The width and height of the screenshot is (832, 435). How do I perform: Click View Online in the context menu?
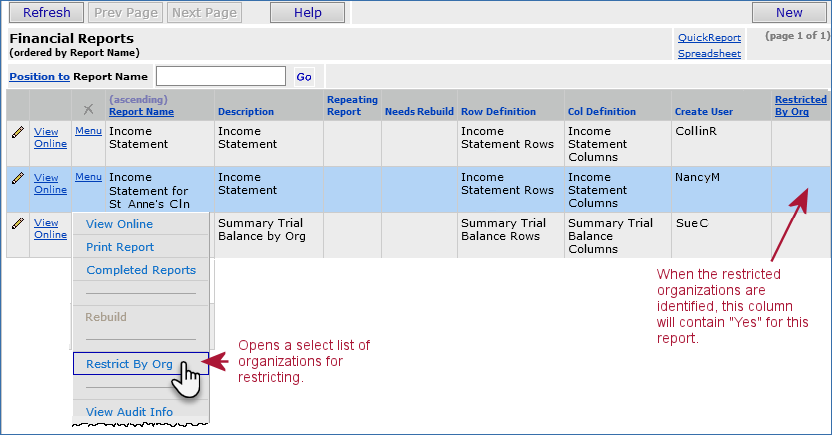click(x=120, y=224)
